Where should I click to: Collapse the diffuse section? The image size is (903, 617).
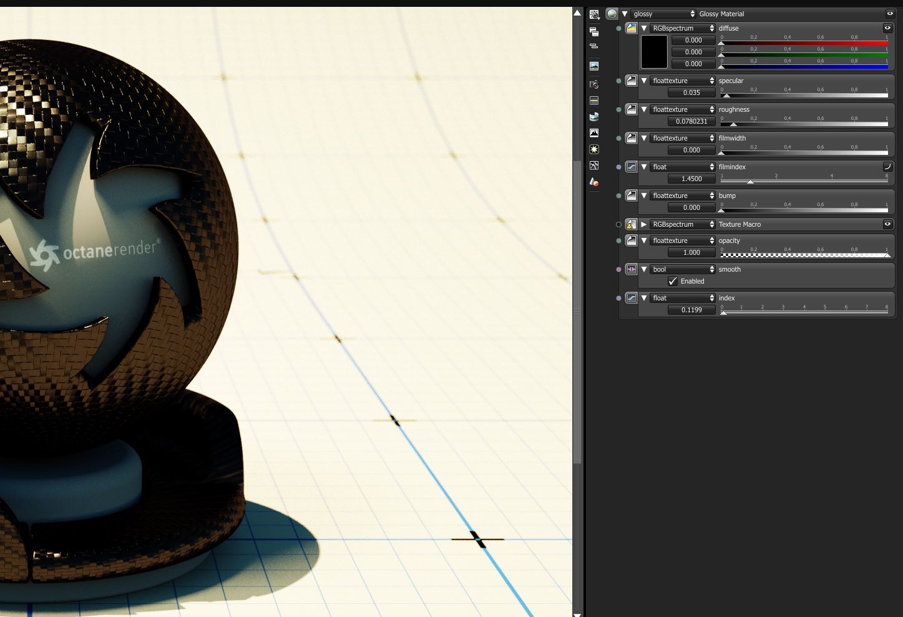pyautogui.click(x=644, y=28)
